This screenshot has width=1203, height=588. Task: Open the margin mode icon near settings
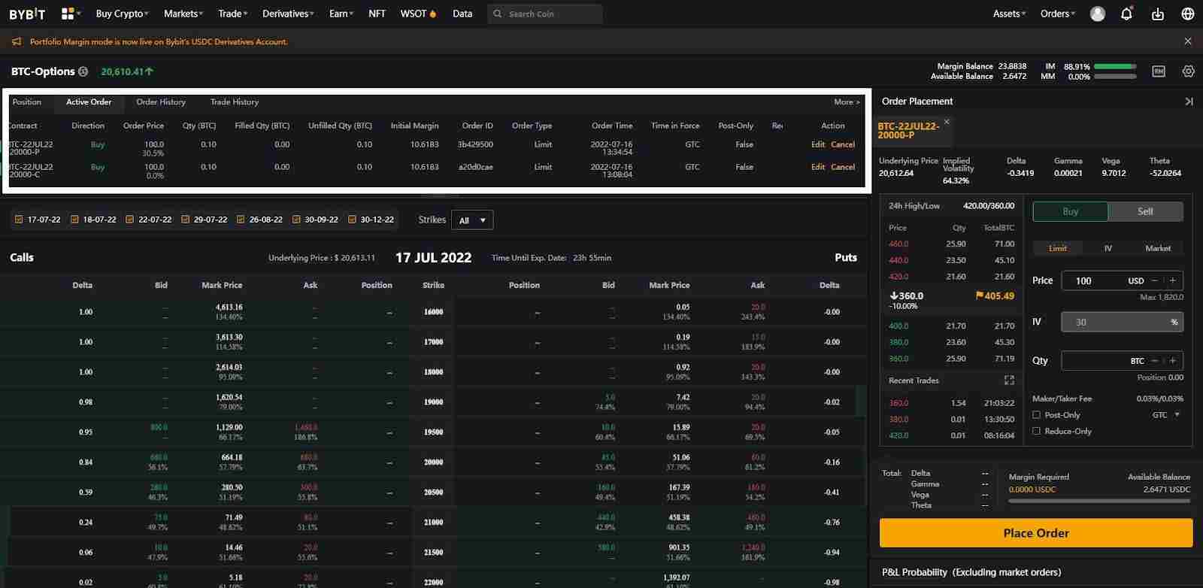1159,71
